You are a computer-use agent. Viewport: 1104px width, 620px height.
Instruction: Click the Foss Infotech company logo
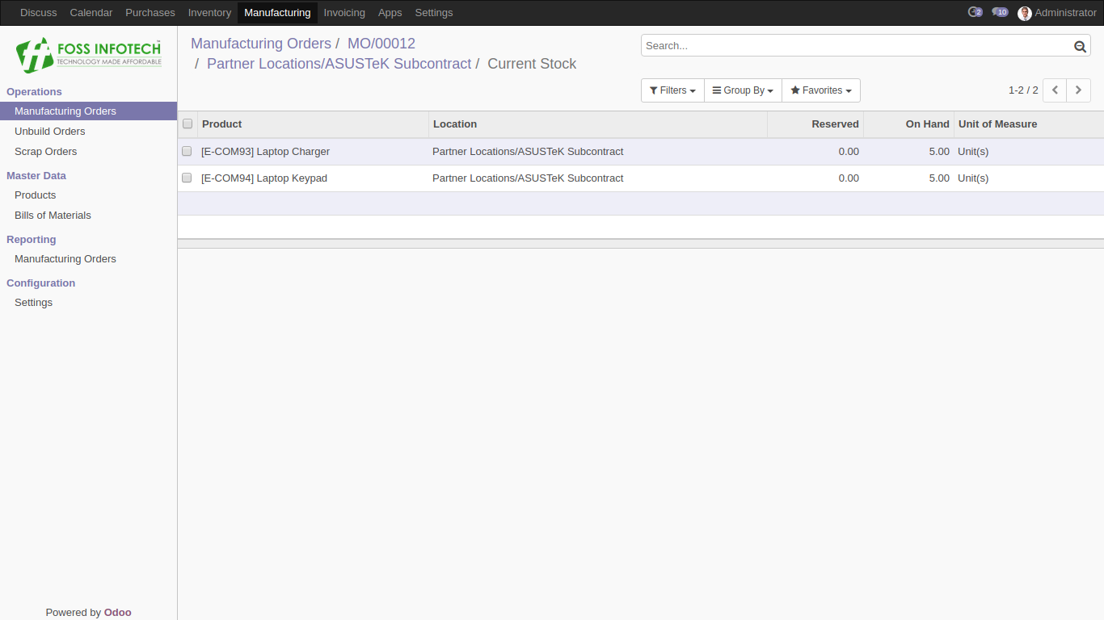(x=89, y=55)
